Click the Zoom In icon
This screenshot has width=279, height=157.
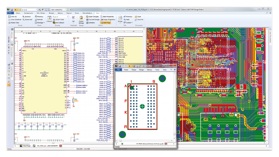26,16
